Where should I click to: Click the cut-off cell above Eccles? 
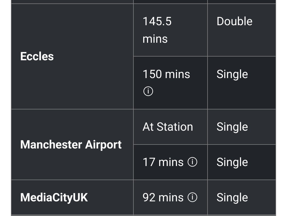(x=72, y=2)
